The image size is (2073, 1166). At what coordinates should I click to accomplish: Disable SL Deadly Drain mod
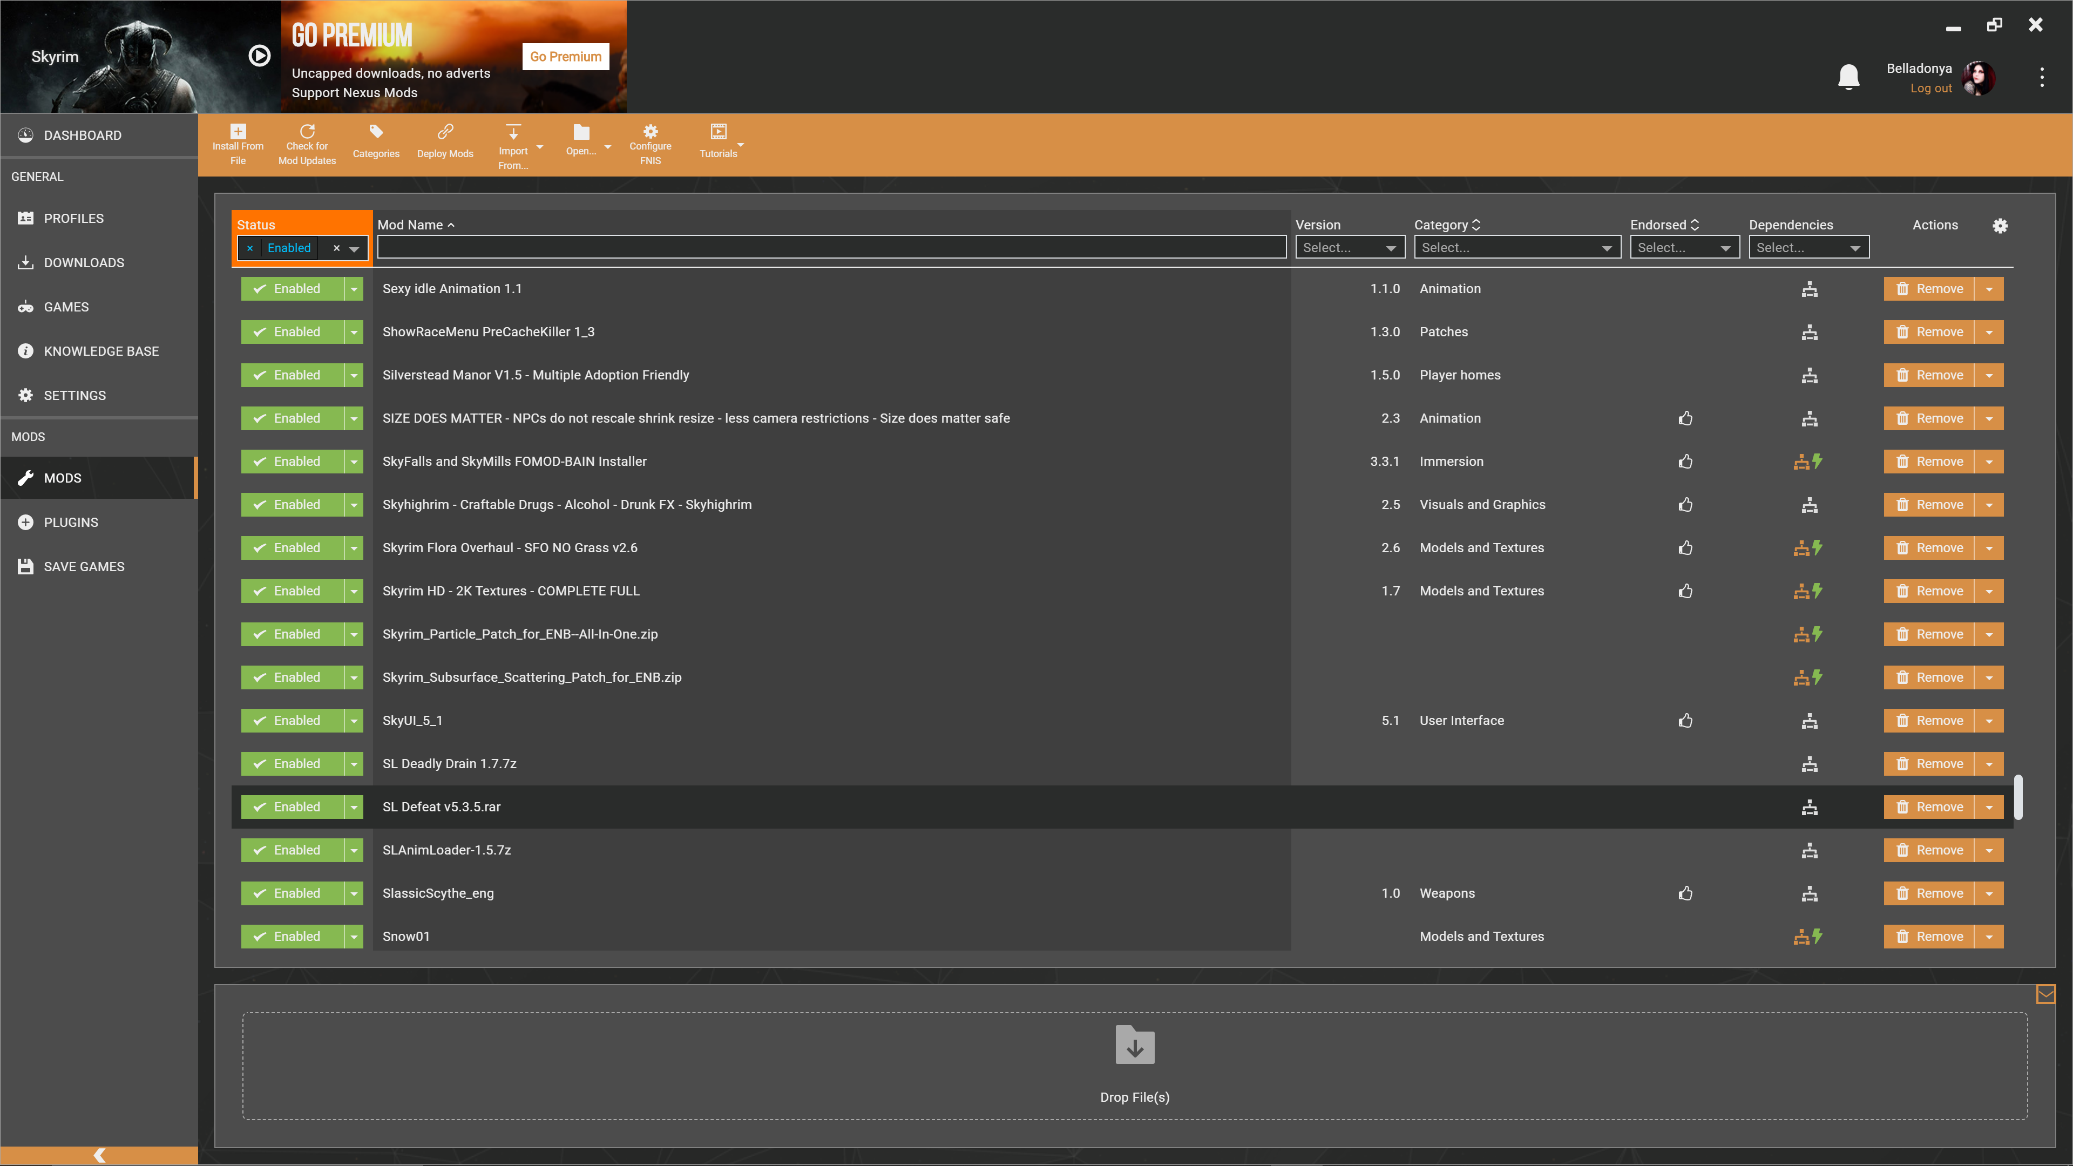292,764
